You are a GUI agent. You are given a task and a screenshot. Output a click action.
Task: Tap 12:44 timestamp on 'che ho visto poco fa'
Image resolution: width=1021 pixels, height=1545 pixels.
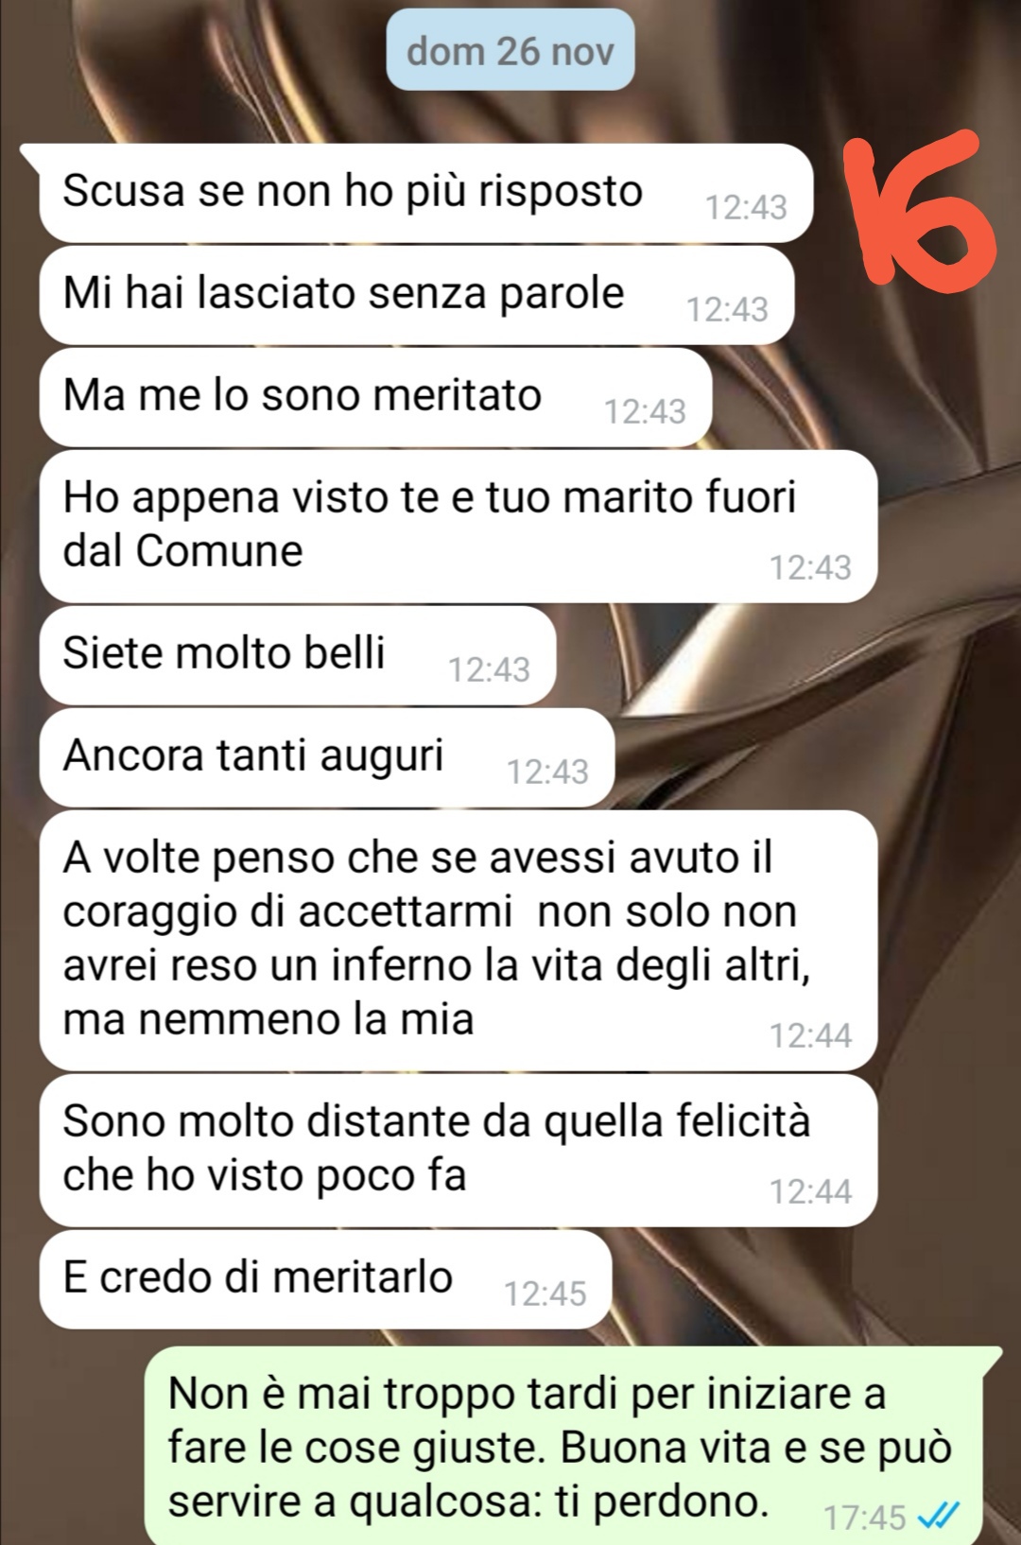pyautogui.click(x=810, y=1191)
